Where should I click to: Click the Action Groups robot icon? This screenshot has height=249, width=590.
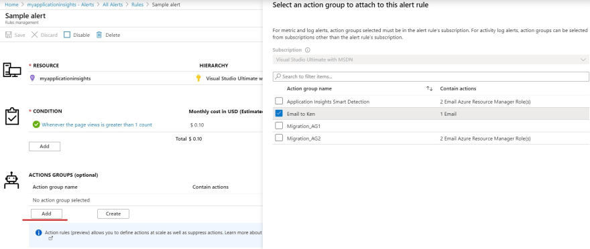click(x=11, y=180)
